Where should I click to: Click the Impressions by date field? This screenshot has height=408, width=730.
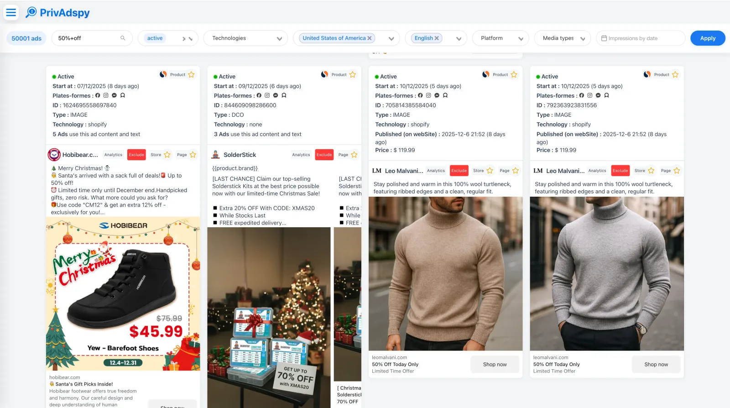[641, 38]
